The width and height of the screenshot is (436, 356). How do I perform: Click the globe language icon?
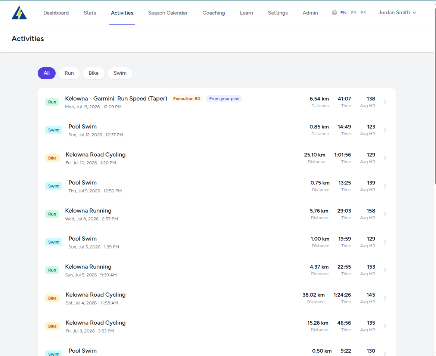(x=334, y=13)
